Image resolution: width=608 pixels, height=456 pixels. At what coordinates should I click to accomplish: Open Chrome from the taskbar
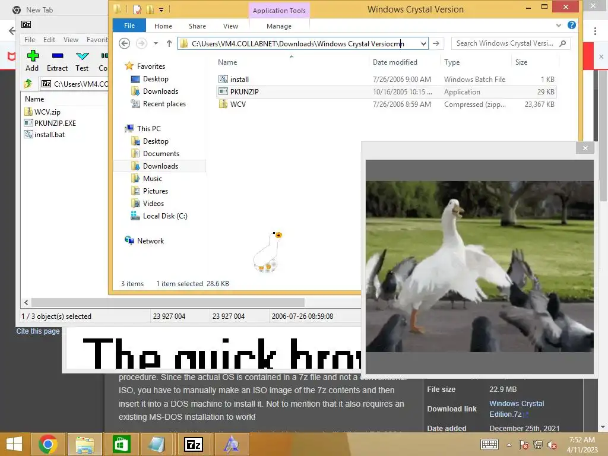point(49,444)
